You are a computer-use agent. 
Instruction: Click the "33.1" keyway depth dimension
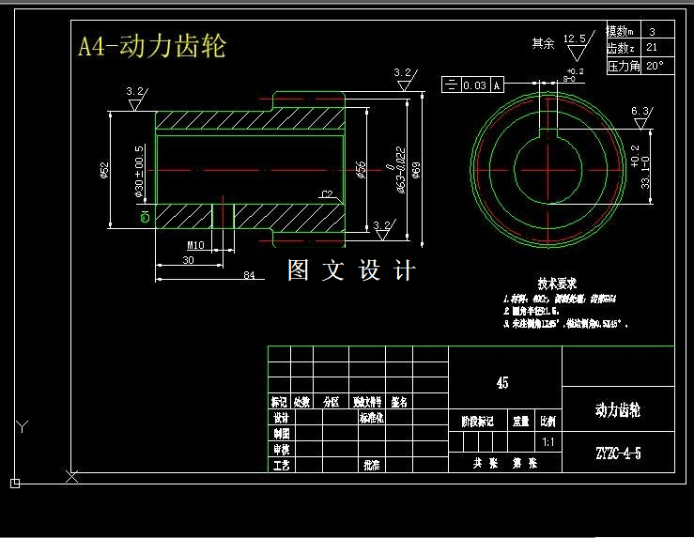tap(640, 166)
